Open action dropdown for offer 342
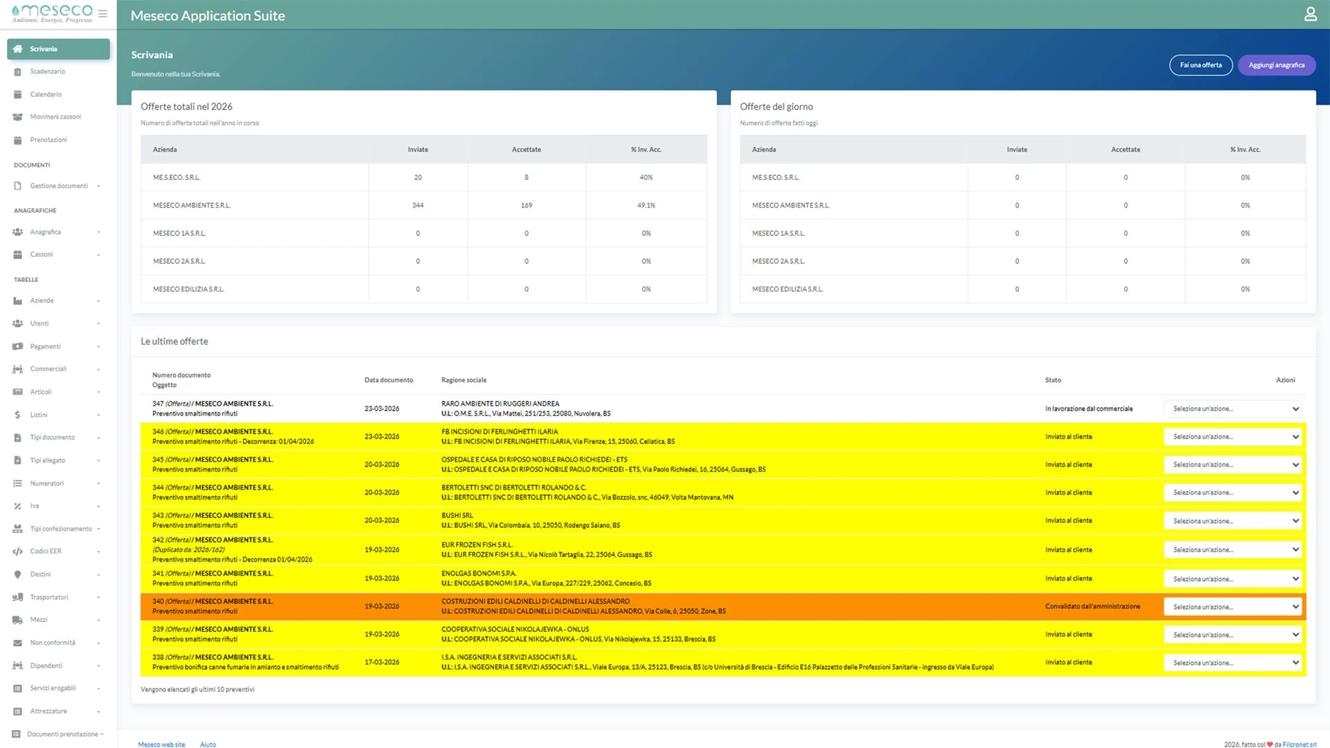 coord(1233,550)
